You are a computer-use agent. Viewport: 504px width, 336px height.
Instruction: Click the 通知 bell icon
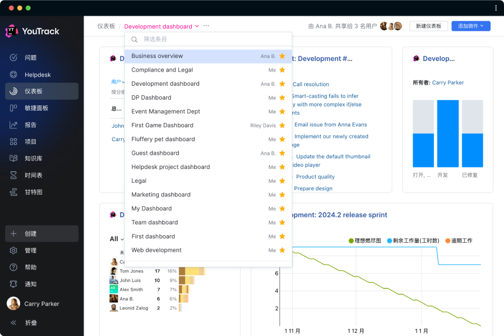(x=14, y=284)
